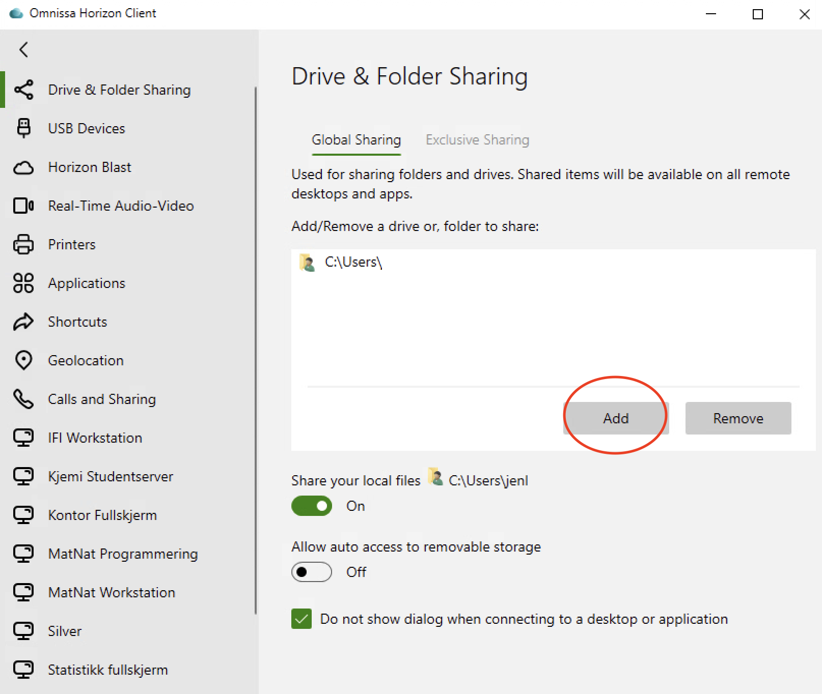This screenshot has height=694, width=822.
Task: Click Add to share a folder
Action: pyautogui.click(x=616, y=418)
